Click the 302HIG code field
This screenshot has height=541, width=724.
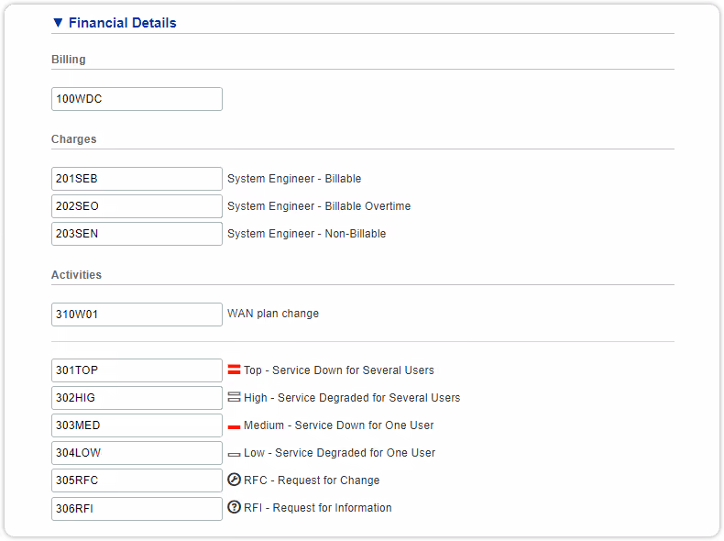137,398
